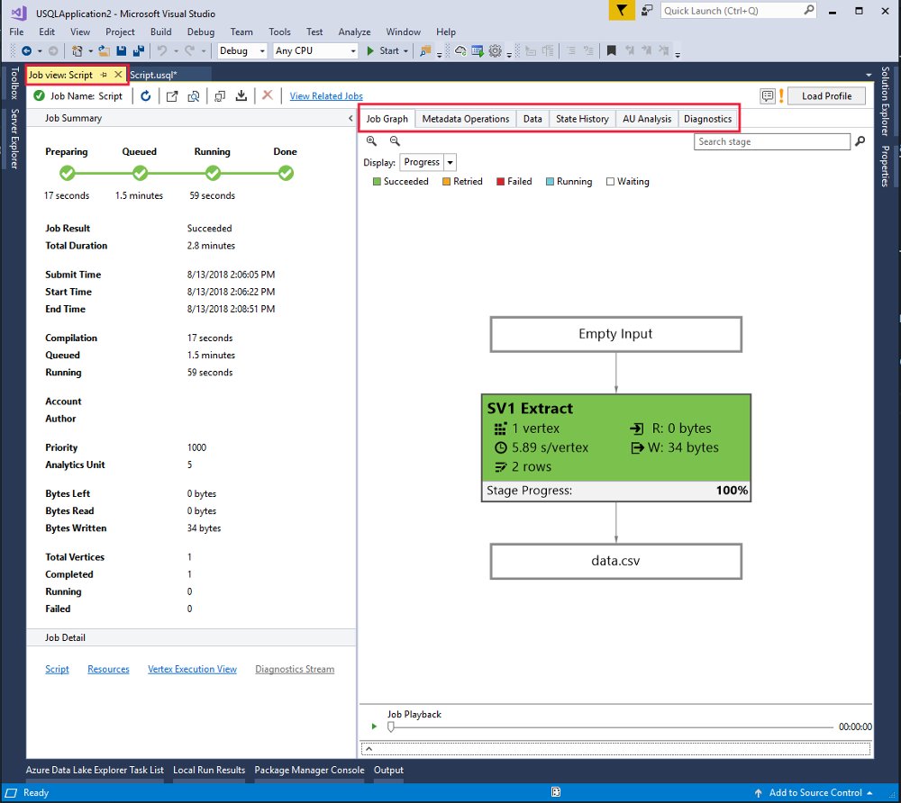Refresh the job status

coord(145,96)
